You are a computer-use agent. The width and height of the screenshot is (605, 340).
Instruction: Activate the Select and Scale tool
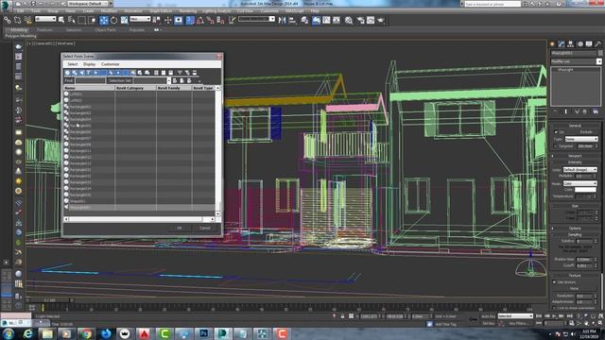point(124,20)
